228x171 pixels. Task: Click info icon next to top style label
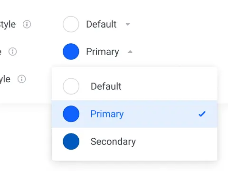click(27, 24)
